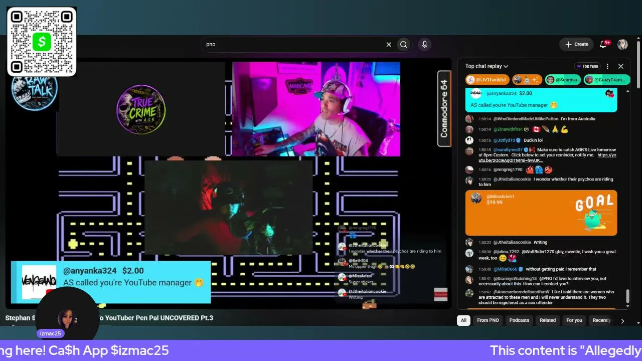Image resolution: width=642 pixels, height=361 pixels.
Task: Select the Related filter chip
Action: tap(548, 320)
